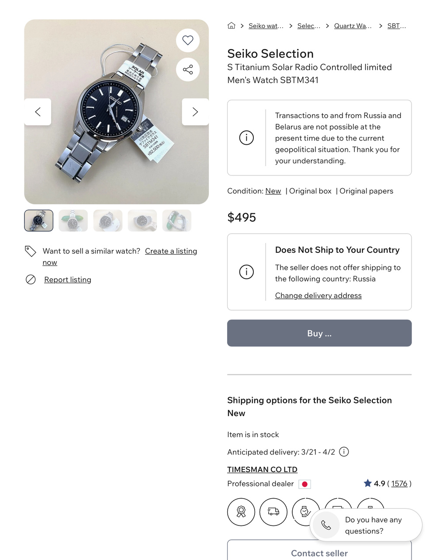Image resolution: width=436 pixels, height=560 pixels.
Task: Open the TIMESMAN CO LTD seller link
Action: [262, 469]
